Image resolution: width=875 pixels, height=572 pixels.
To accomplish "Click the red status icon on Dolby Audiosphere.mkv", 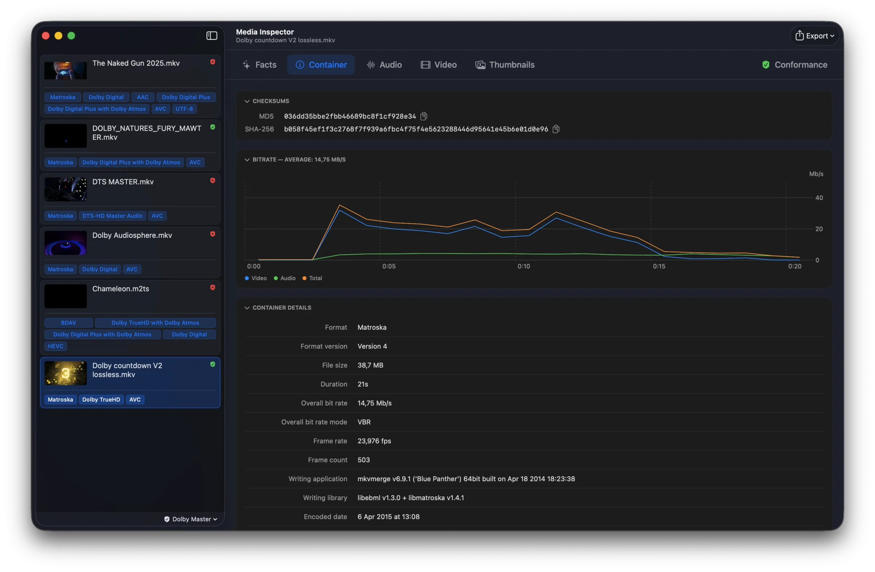I will [213, 234].
